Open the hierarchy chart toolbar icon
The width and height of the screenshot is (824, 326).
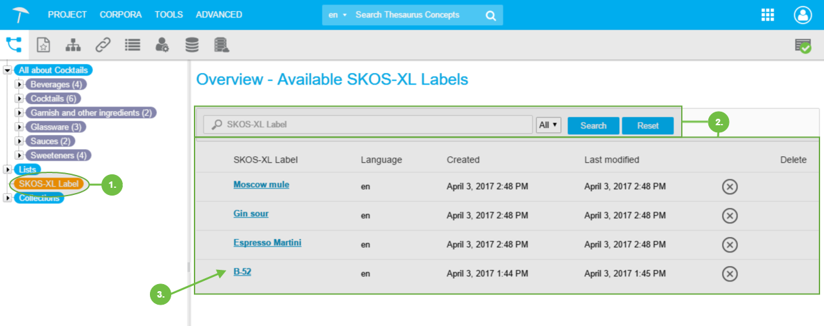(x=73, y=45)
